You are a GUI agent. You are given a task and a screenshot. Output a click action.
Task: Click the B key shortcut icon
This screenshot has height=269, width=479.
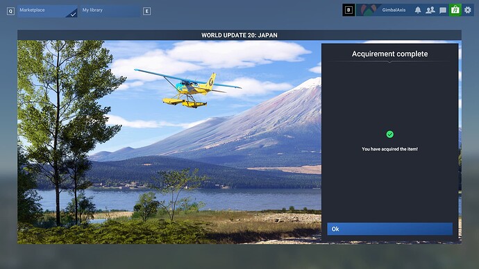[x=348, y=10]
